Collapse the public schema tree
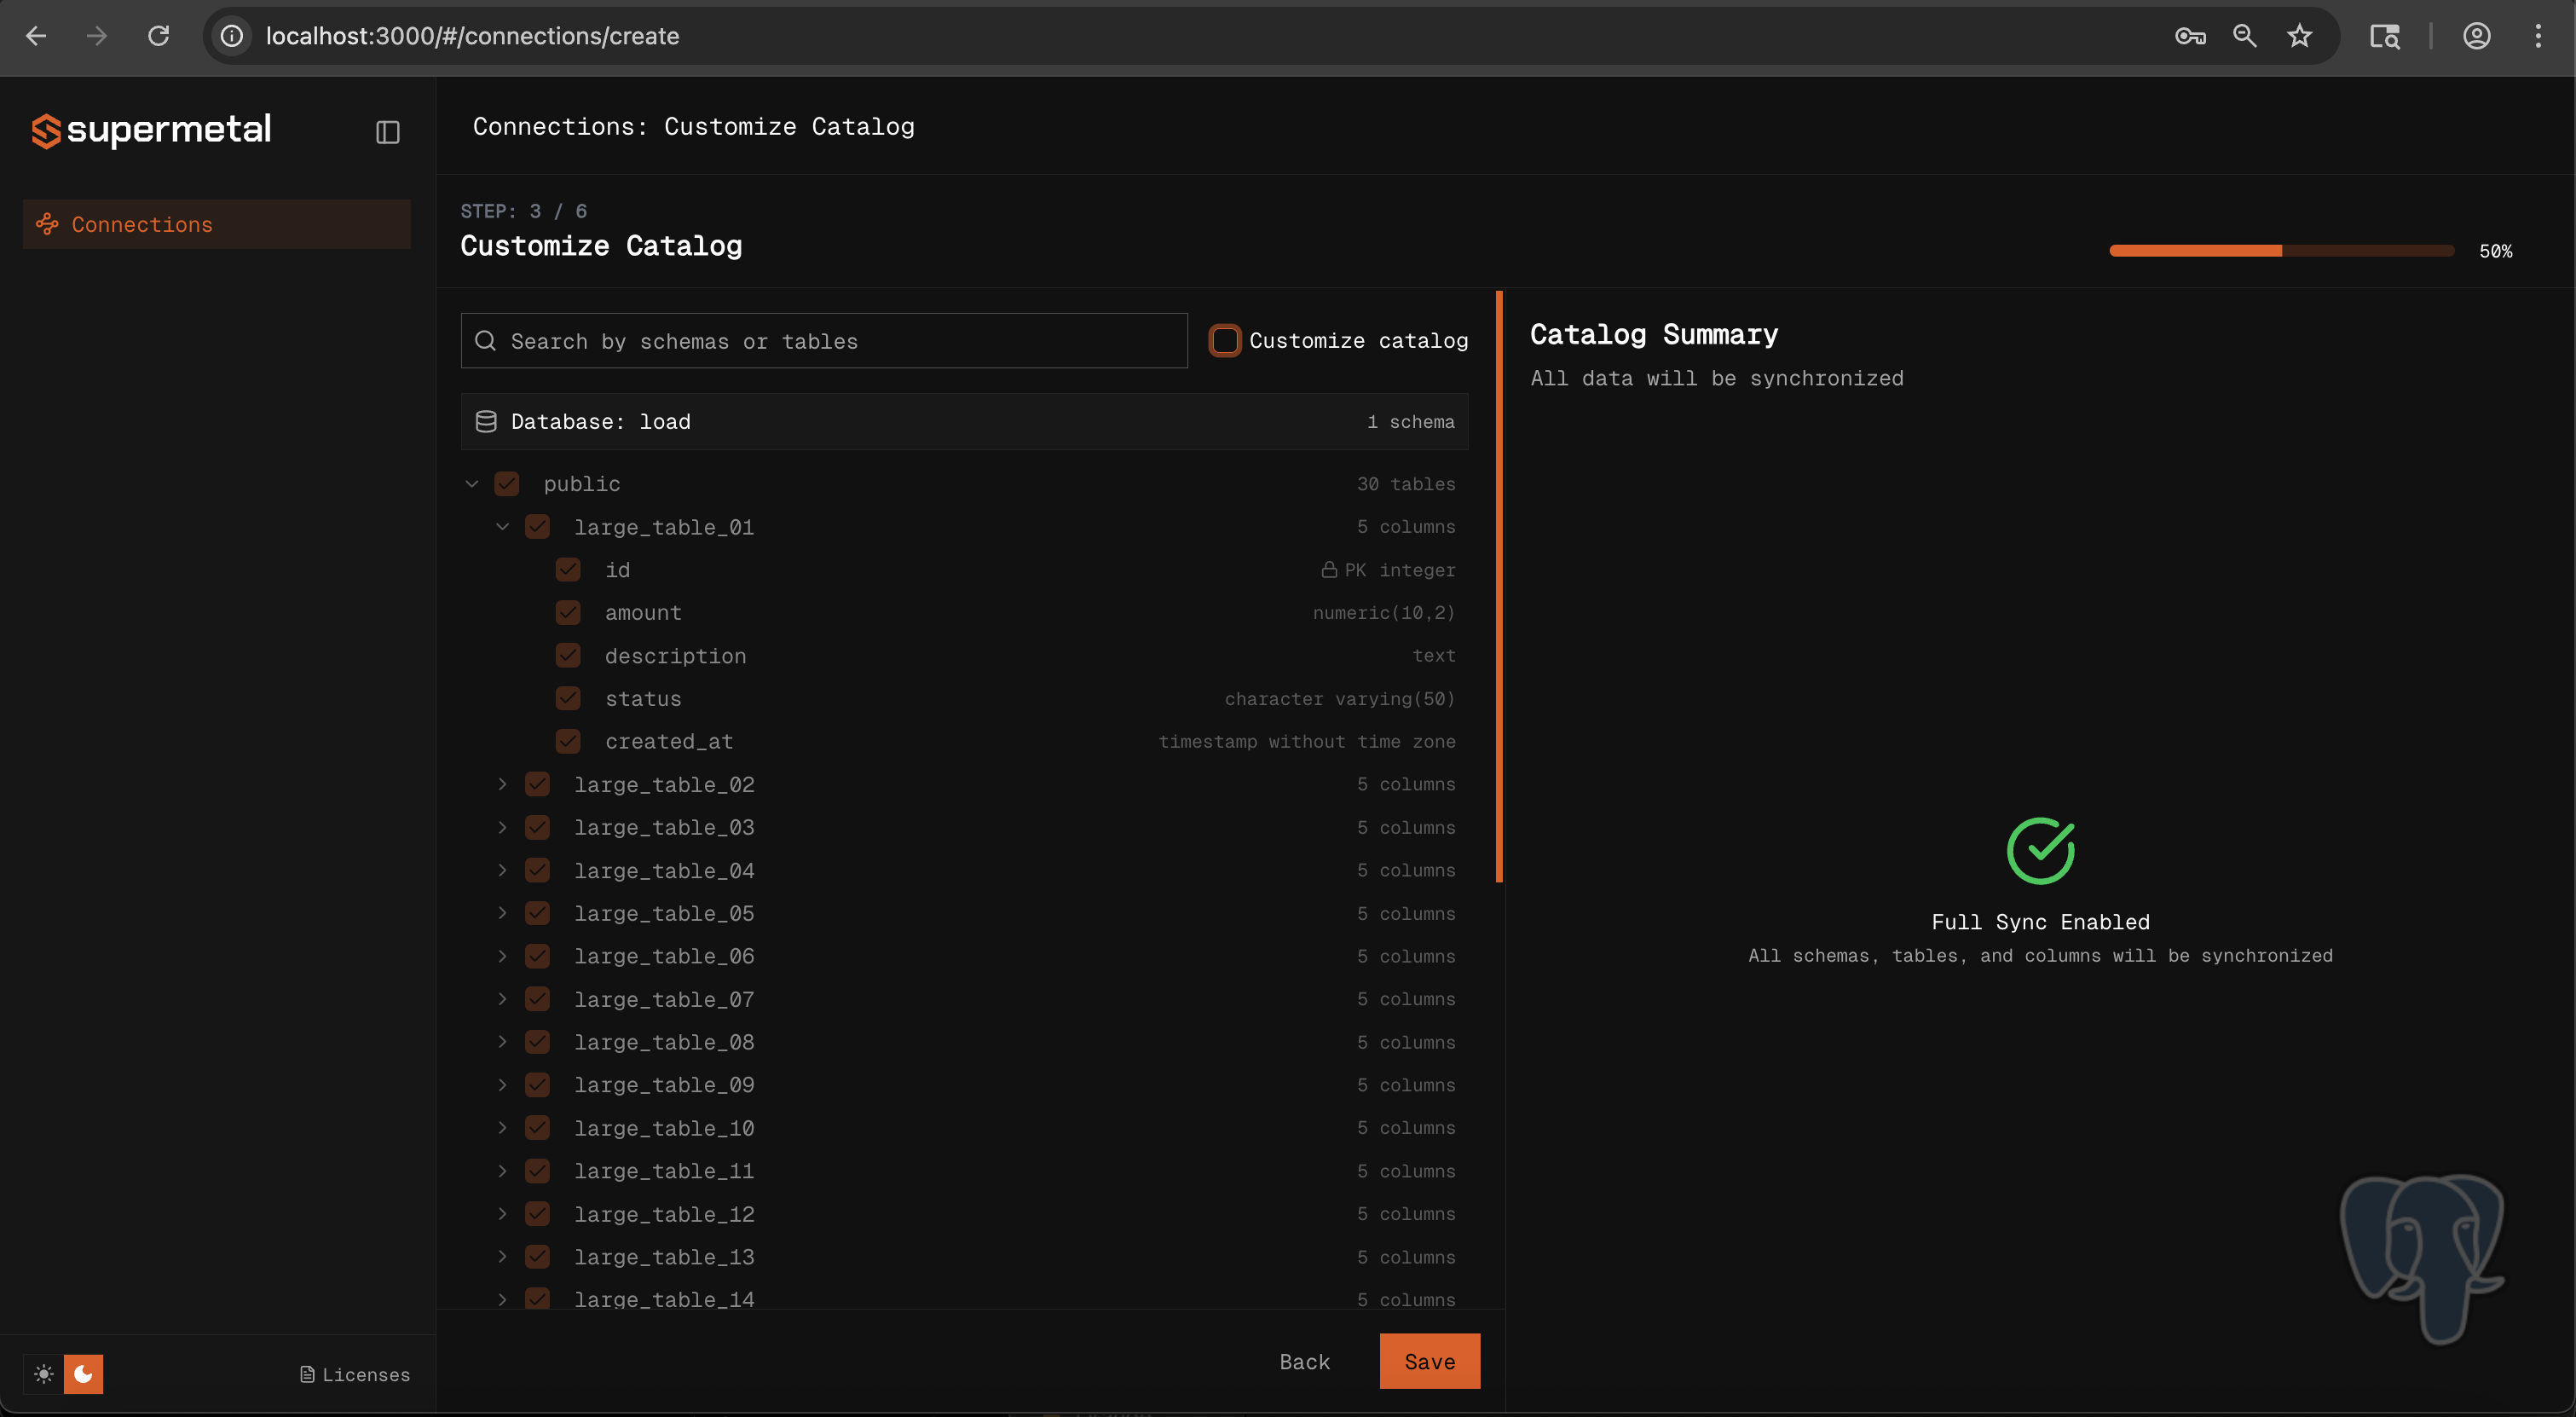2576x1417 pixels. 471,483
